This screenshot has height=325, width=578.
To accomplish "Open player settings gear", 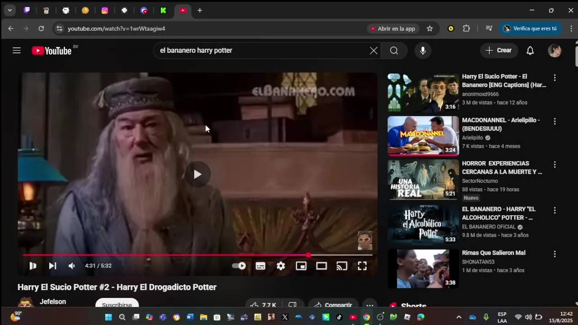I will [x=281, y=266].
